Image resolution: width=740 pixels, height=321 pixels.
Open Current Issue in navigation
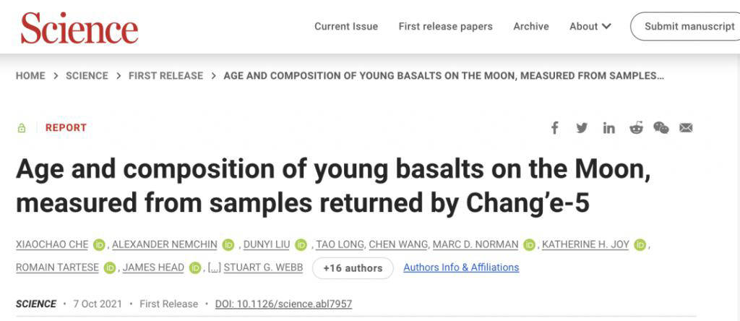coord(346,26)
